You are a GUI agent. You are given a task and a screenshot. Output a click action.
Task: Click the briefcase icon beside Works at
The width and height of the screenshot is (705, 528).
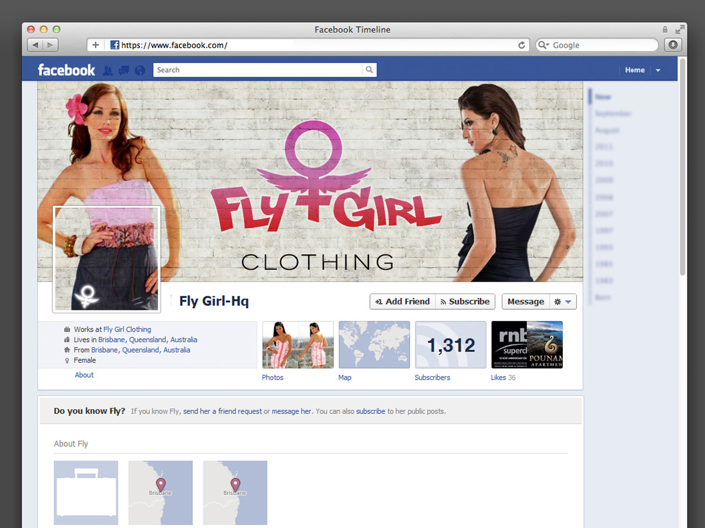pyautogui.click(x=66, y=330)
